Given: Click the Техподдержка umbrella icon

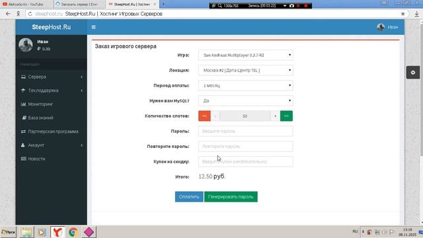Looking at the screenshot, I should pos(23,91).
